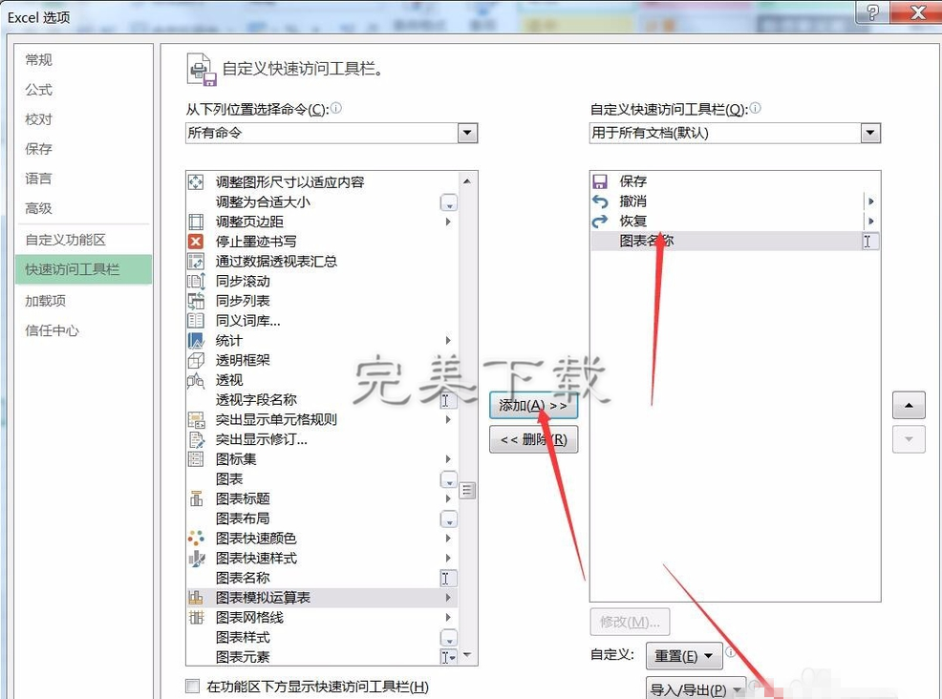
Task: Open the 重置(E) dropdown button
Action: coord(684,655)
